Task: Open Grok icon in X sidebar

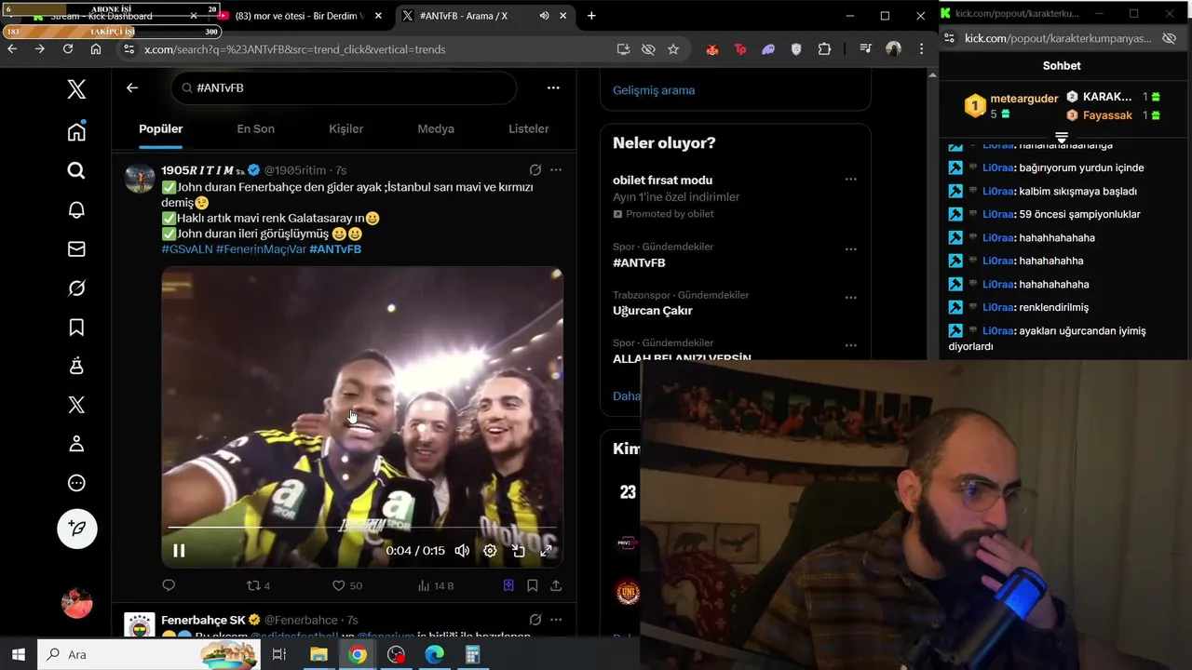Action: [76, 288]
